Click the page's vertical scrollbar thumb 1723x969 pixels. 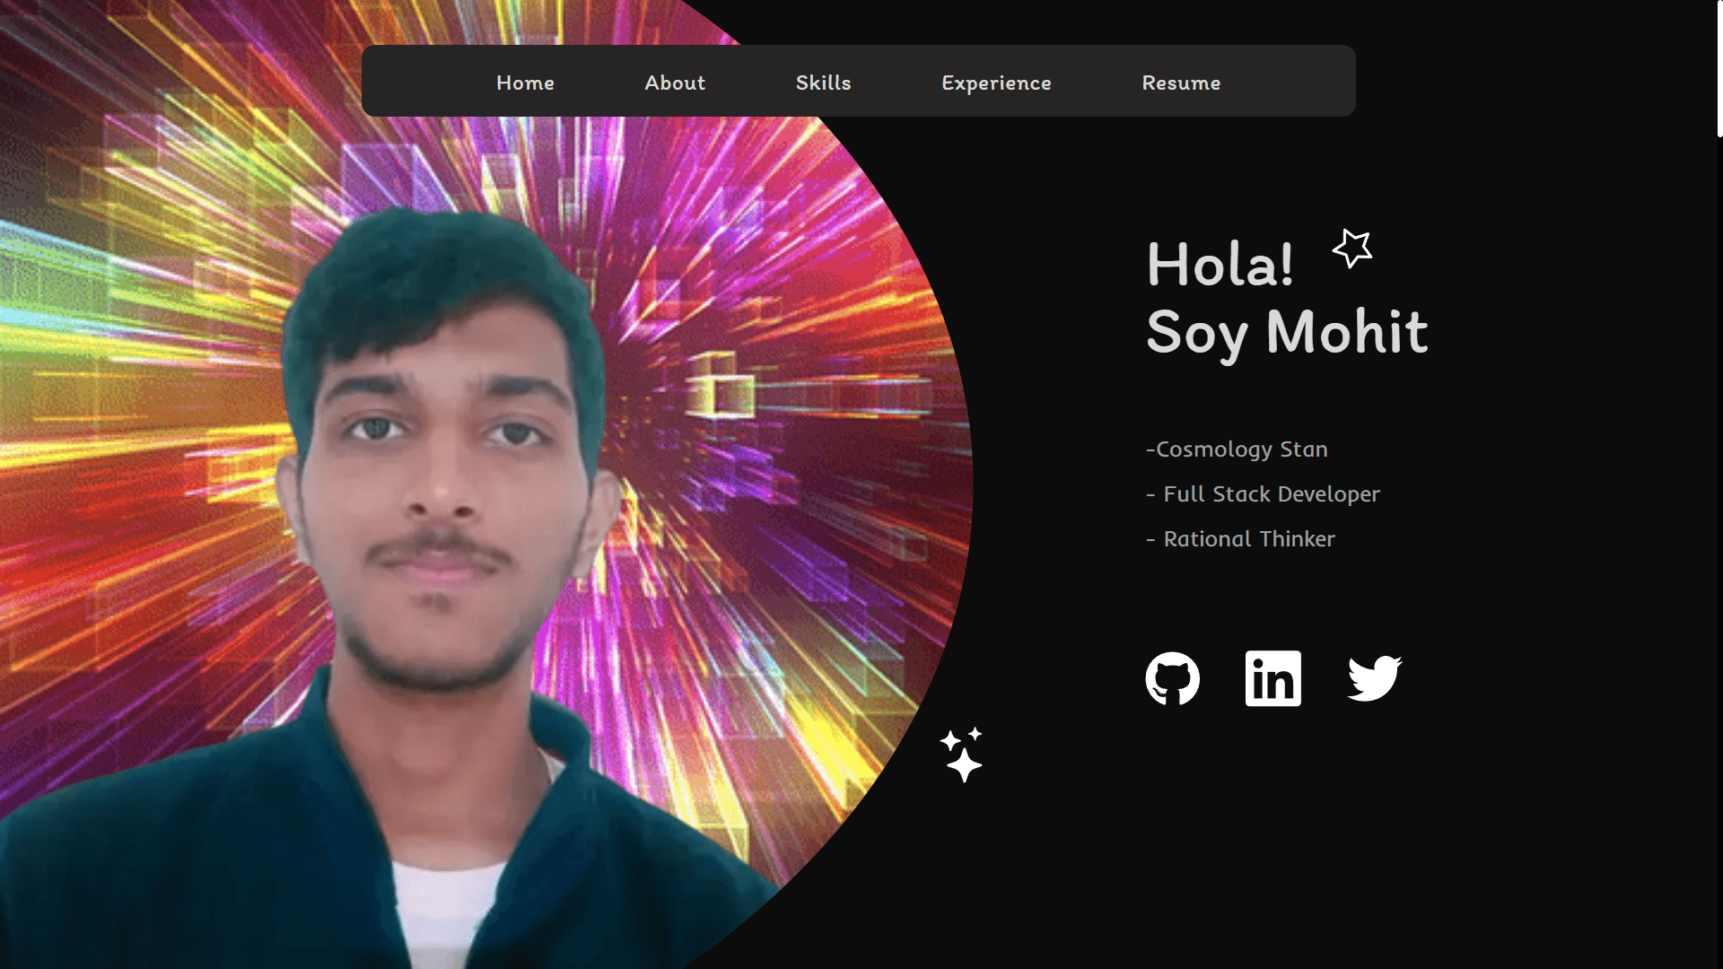click(x=1719, y=67)
